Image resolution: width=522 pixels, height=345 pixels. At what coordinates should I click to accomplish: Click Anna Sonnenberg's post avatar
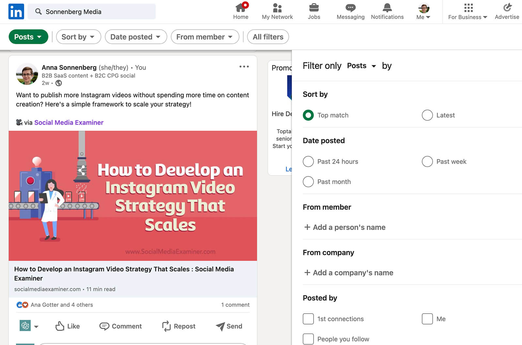point(27,74)
